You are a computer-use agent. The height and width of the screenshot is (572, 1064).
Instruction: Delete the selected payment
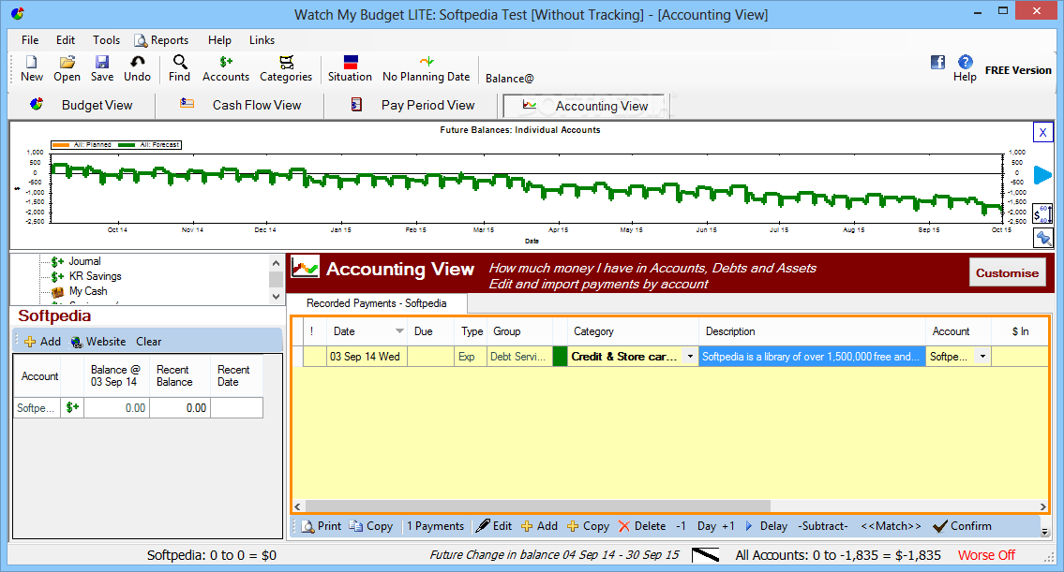pos(642,526)
